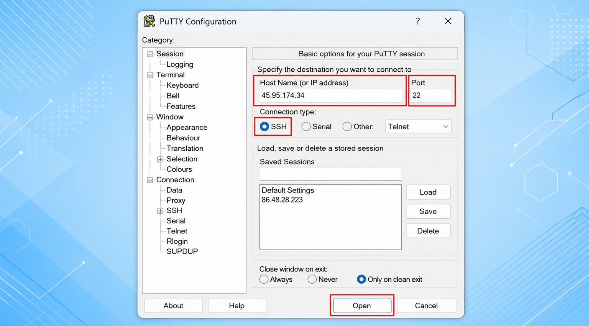This screenshot has width=589, height=326.
Task: Collapse the Session tree node
Action: click(x=150, y=54)
